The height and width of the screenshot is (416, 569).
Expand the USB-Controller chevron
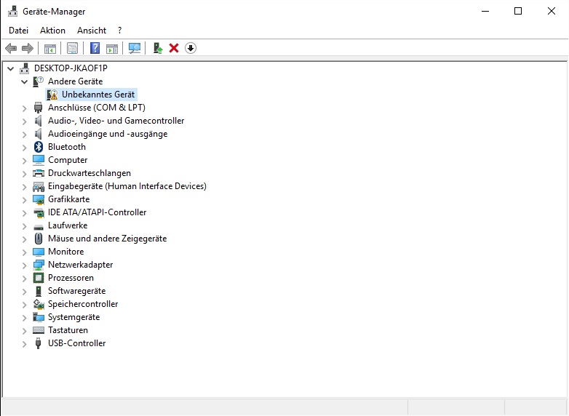24,344
